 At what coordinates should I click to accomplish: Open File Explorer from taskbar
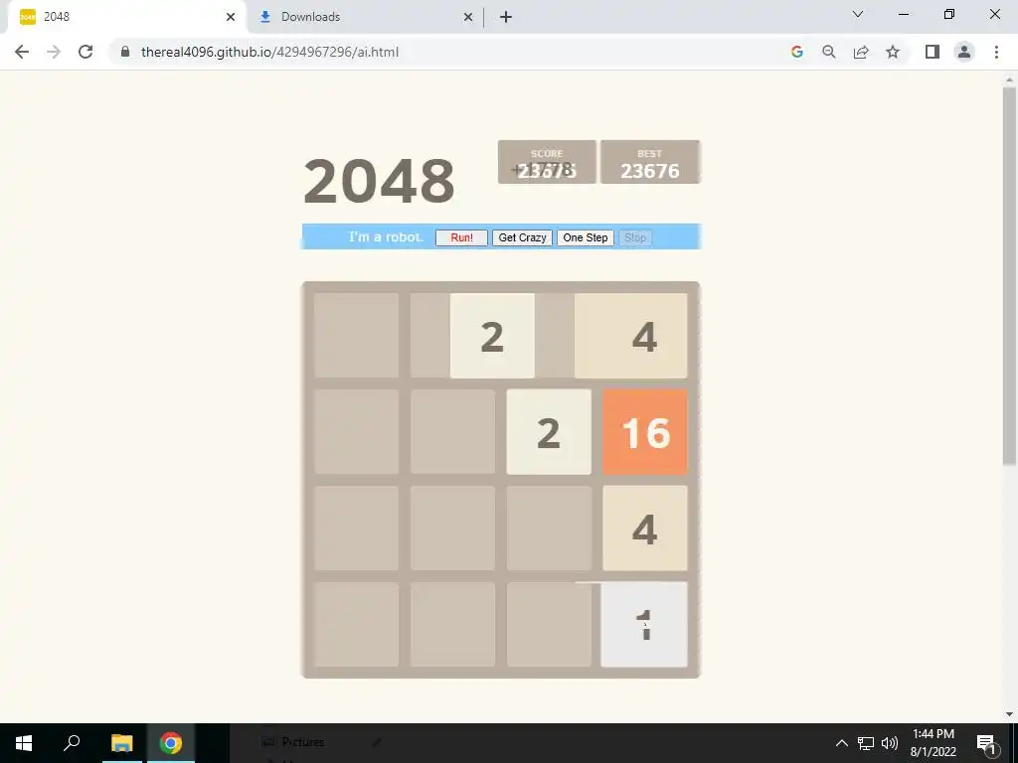coord(121,743)
